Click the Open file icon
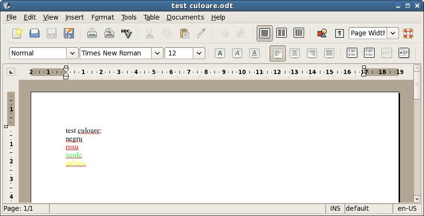Screen dimensions: 424x216 point(35,33)
